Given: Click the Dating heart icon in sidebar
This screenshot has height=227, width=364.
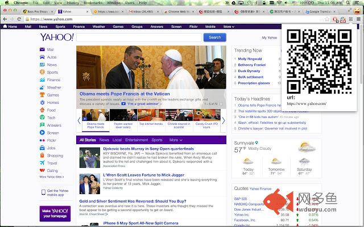Looking at the screenshot, I should click(42, 170).
